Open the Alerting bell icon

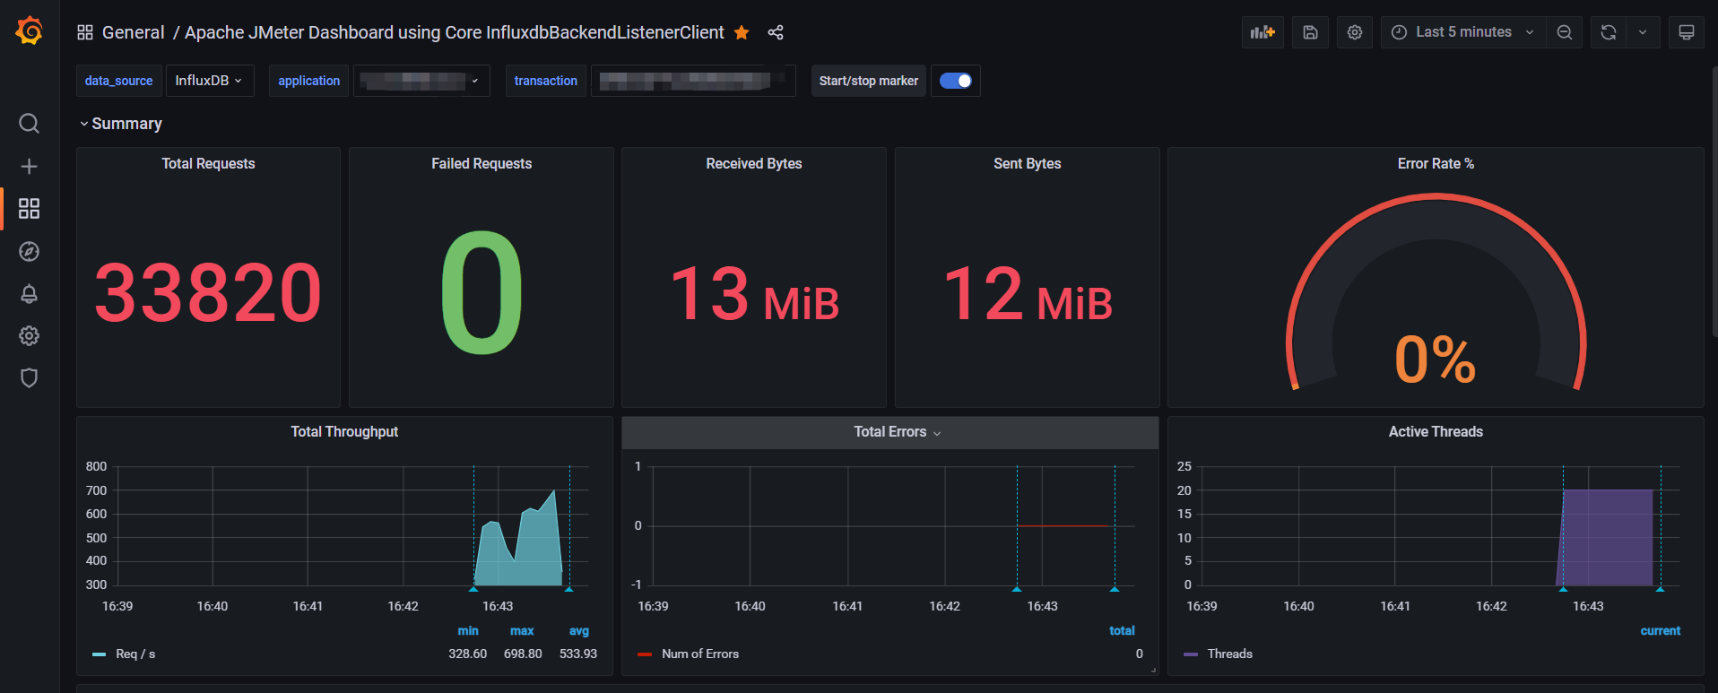[x=29, y=293]
